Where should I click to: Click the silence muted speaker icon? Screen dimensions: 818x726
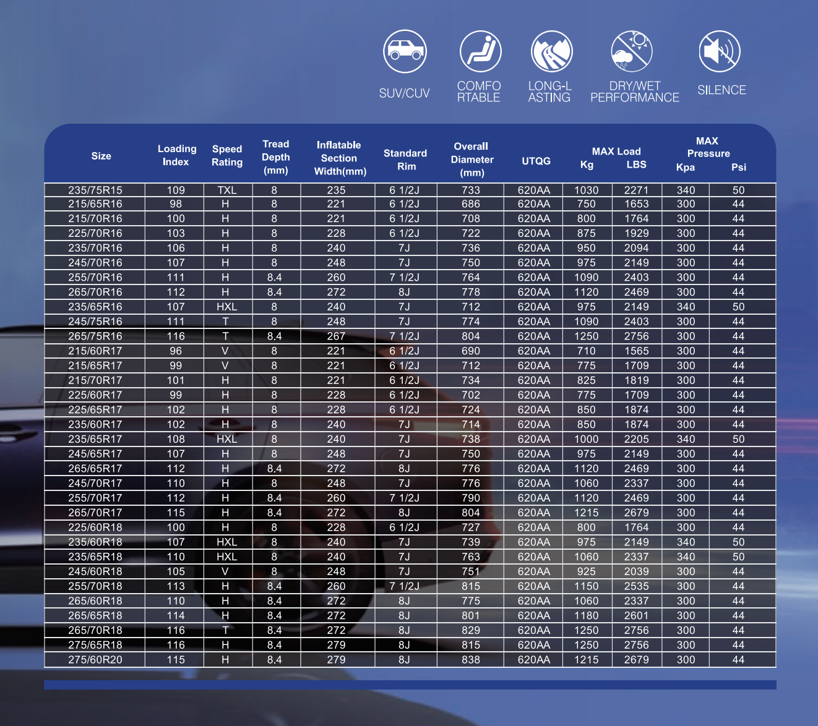(719, 51)
